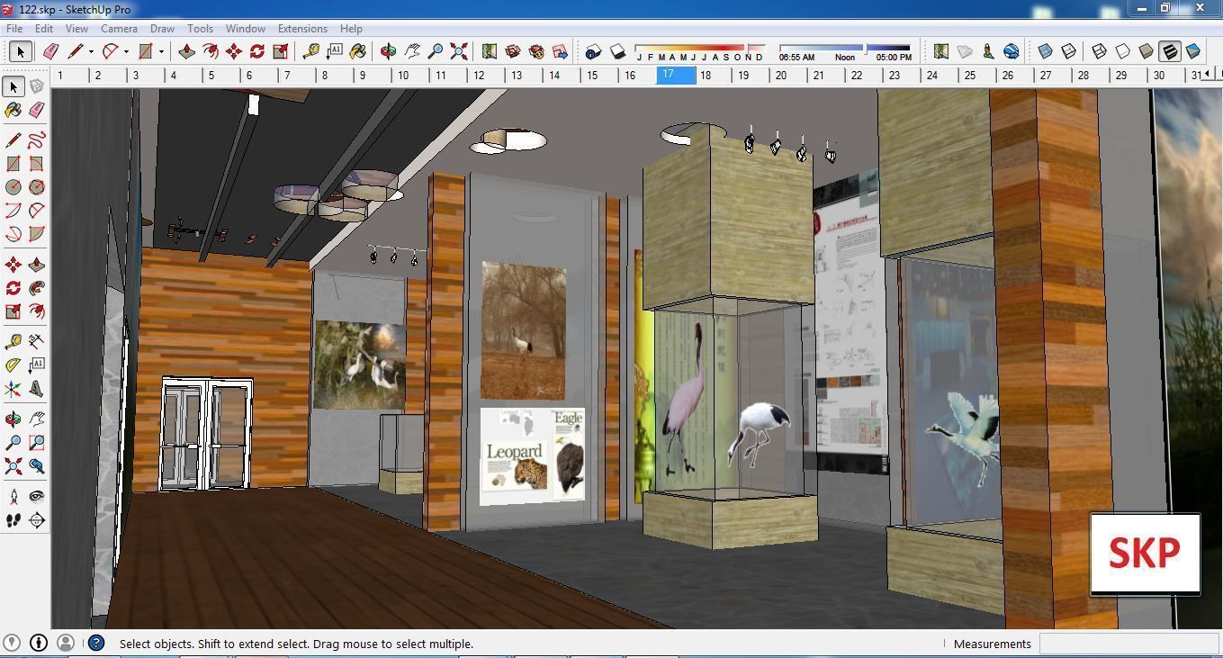
Task: Select the Make Component tool in left palette
Action: click(36, 86)
